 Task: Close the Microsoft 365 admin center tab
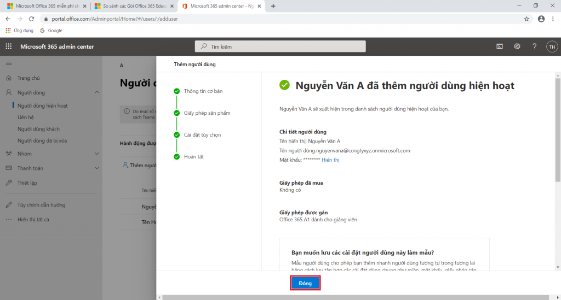(x=259, y=6)
